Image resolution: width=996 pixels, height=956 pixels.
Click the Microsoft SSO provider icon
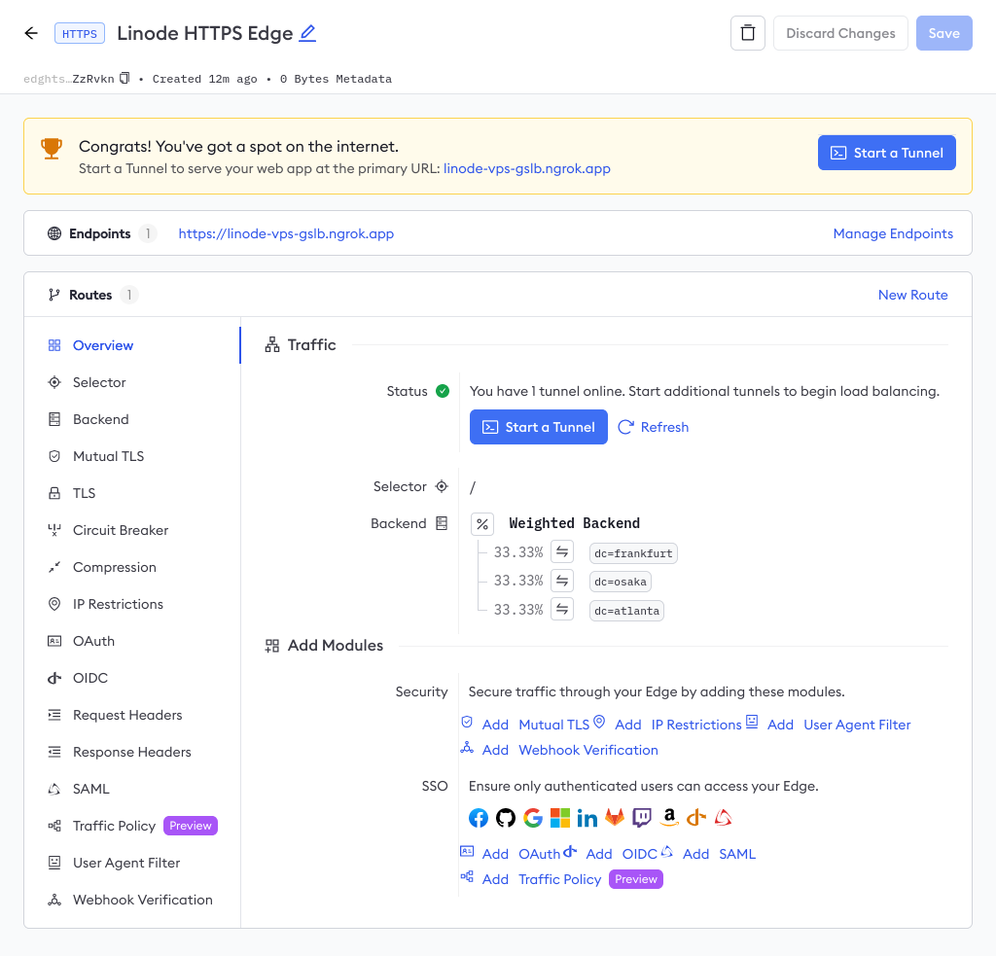click(x=559, y=818)
